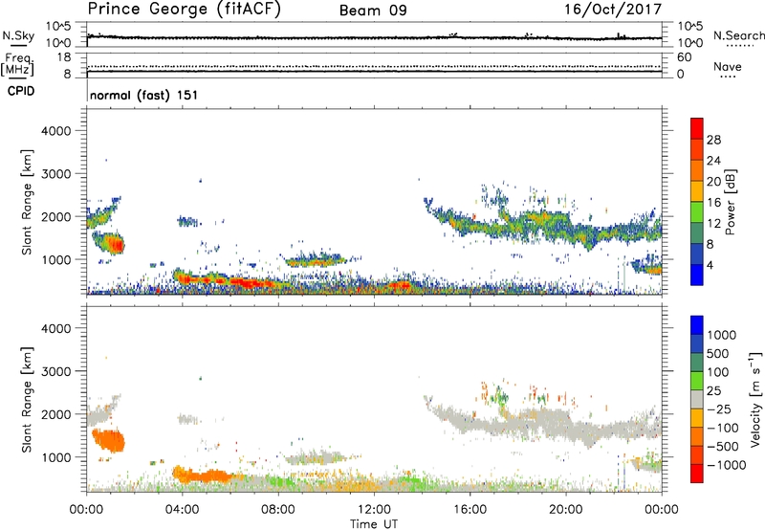Click the gray −25 to 25 Velocity colorbar segment
This screenshot has width=765, height=530.
tap(697, 400)
